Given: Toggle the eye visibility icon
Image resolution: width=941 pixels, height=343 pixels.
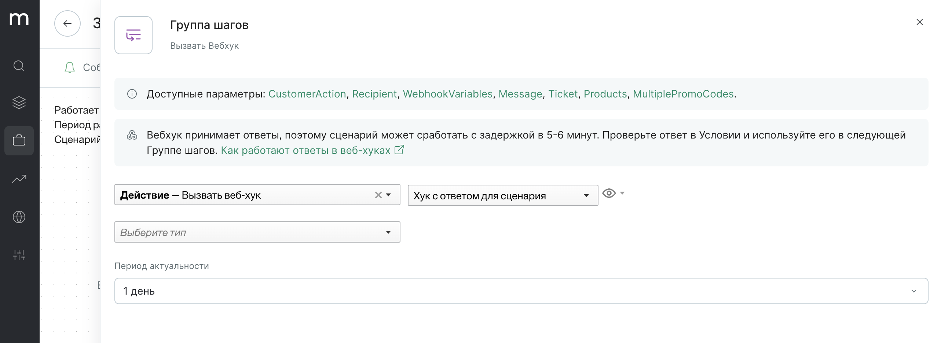Looking at the screenshot, I should pos(609,193).
